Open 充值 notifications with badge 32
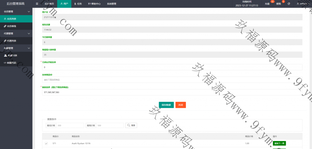Screen dimensions: 312x149 267,4
